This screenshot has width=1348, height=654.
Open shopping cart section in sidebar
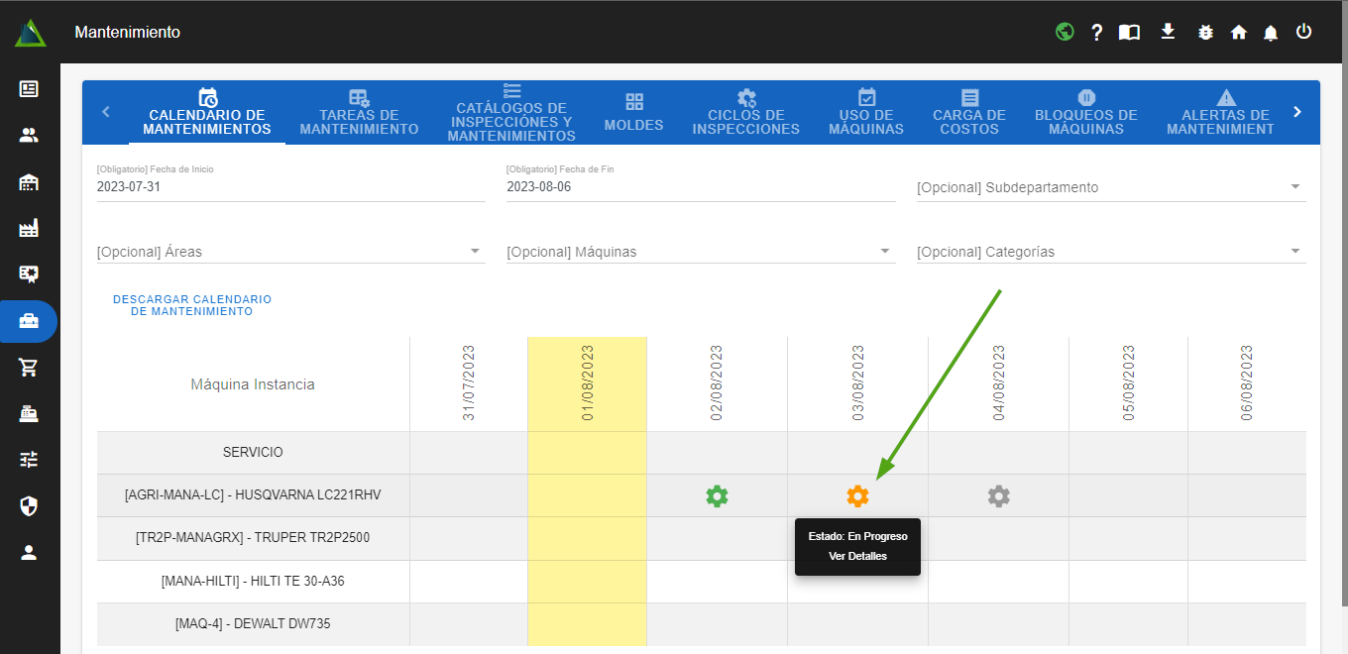pyautogui.click(x=29, y=368)
